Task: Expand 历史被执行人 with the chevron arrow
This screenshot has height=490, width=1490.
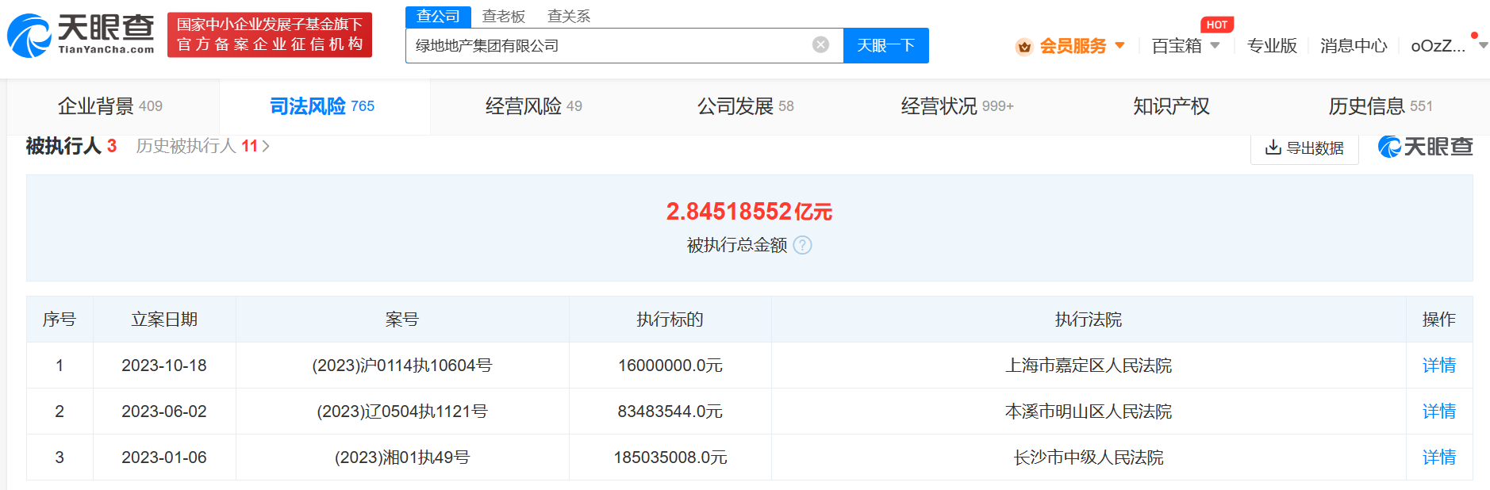Action: coord(266,146)
